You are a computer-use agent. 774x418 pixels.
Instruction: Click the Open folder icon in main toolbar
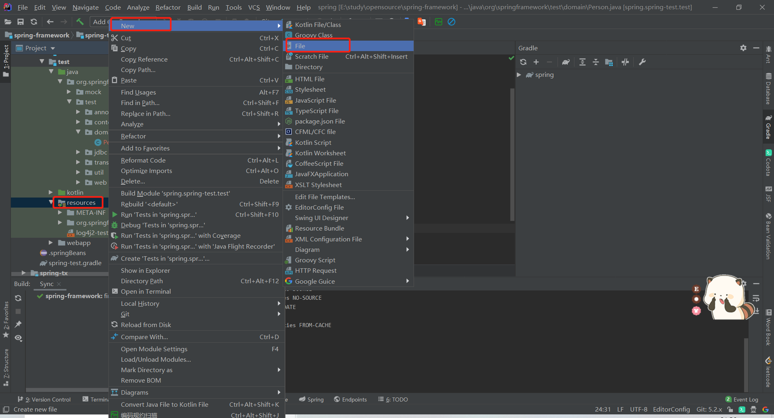(x=8, y=22)
